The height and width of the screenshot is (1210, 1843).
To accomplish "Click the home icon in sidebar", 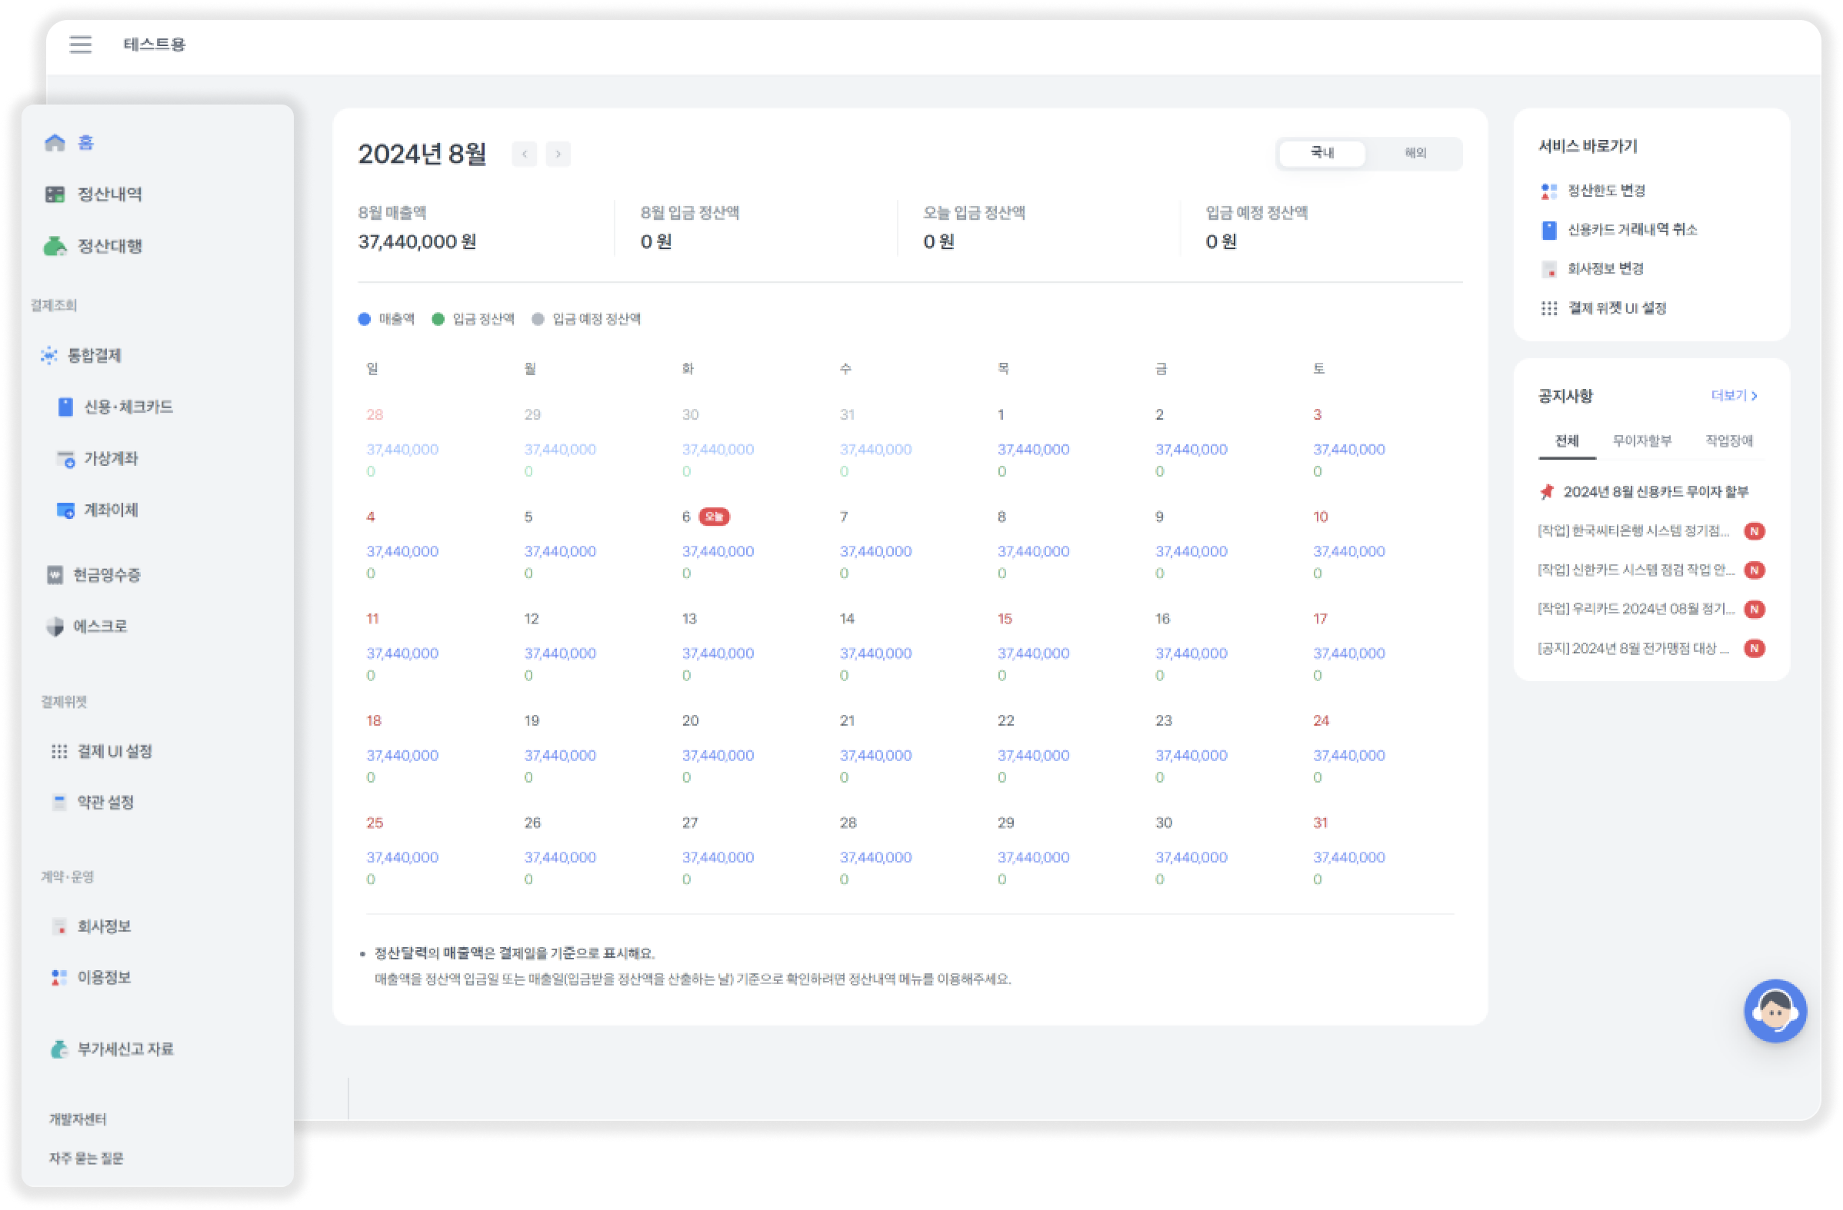I will point(55,142).
